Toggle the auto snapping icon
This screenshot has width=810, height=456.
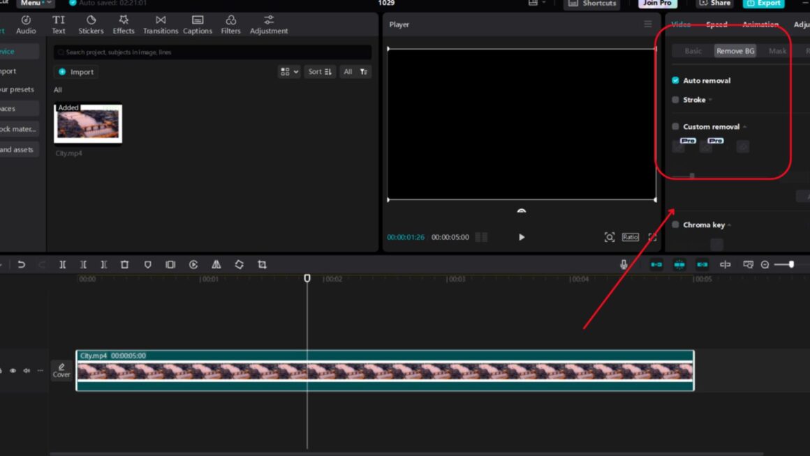(x=679, y=265)
